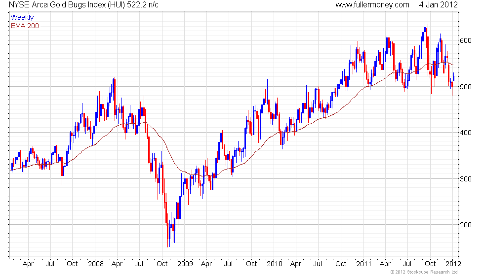Click the 500 price axis label

pyautogui.click(x=466, y=87)
